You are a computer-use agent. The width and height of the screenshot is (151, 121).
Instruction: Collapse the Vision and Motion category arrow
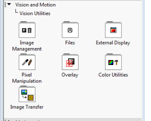[9, 4]
